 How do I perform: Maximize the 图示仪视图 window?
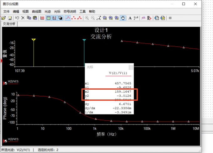click(x=184, y=4)
